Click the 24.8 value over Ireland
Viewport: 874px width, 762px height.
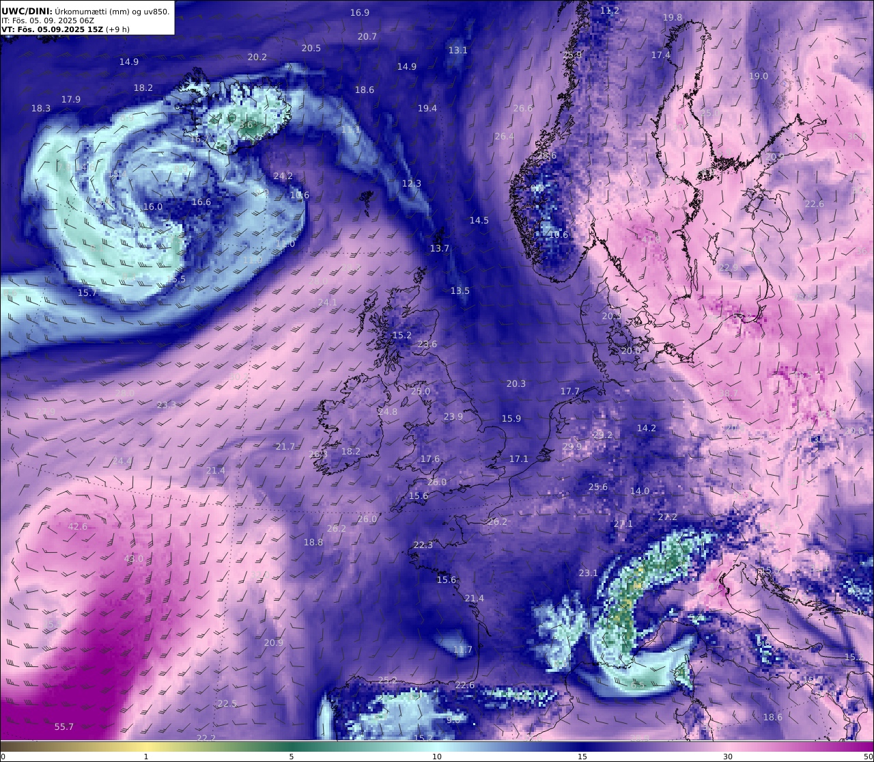pyautogui.click(x=387, y=411)
